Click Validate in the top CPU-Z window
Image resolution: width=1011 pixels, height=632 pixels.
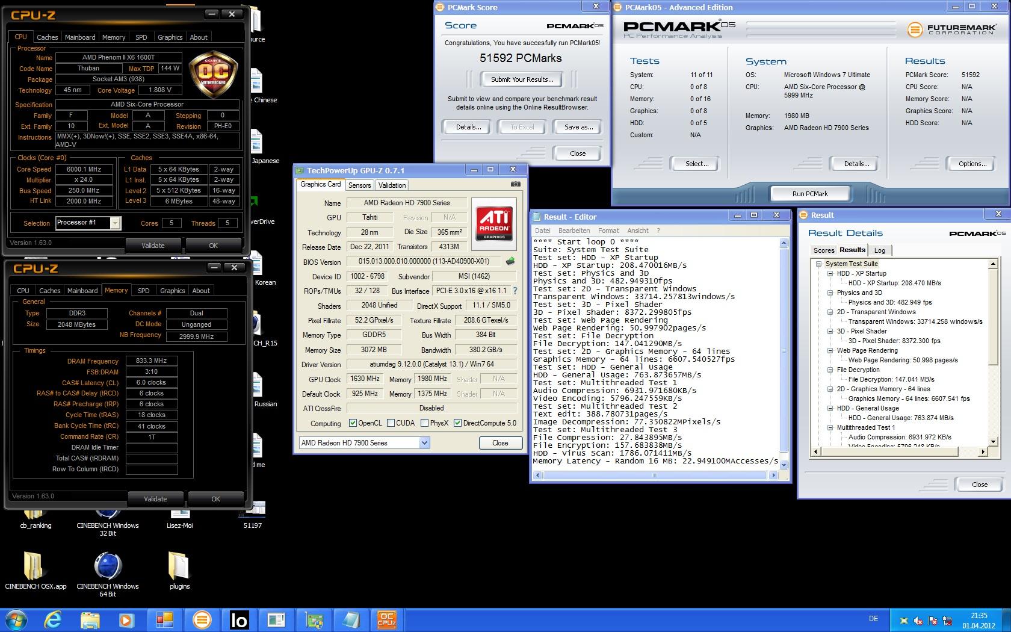pyautogui.click(x=153, y=246)
